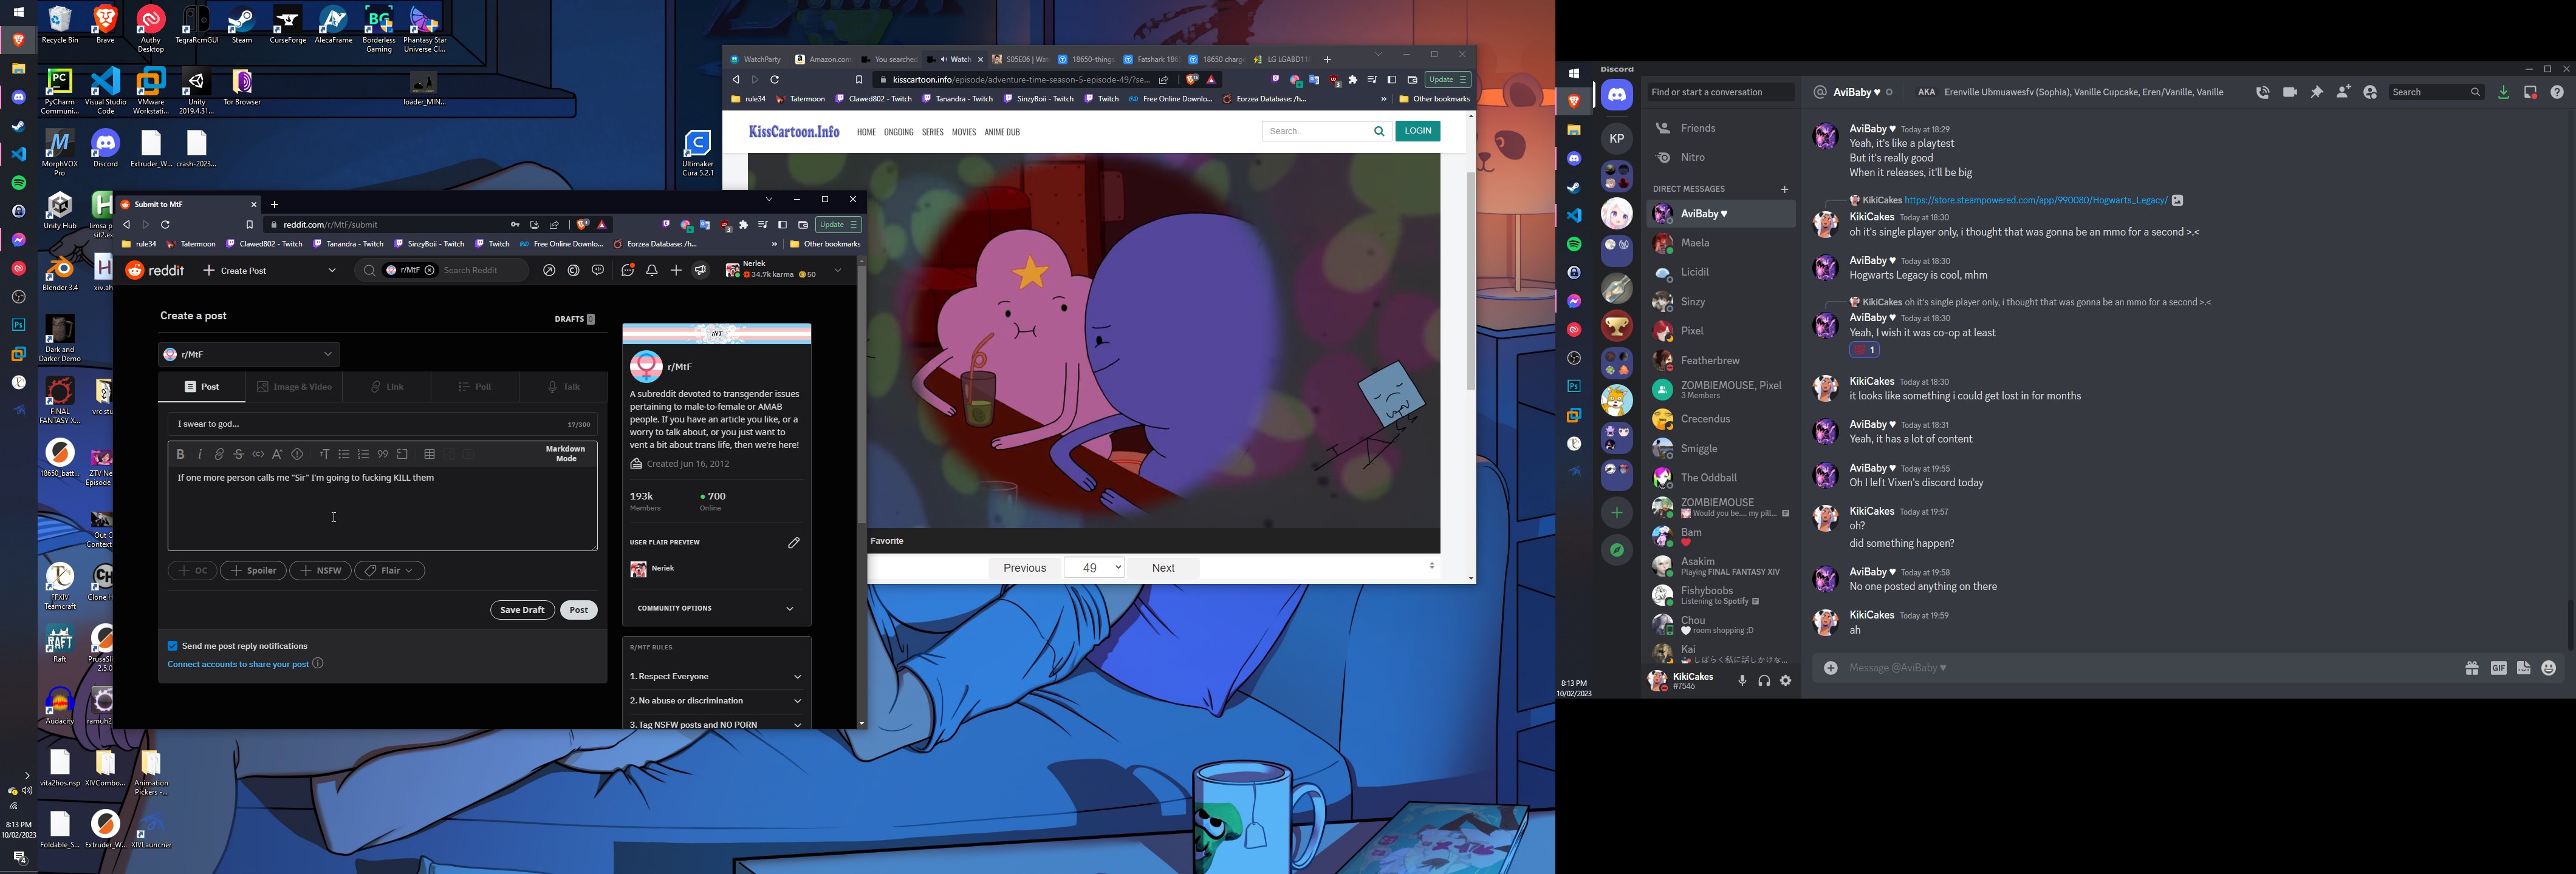Edit user flair with the pencil icon

(x=794, y=543)
